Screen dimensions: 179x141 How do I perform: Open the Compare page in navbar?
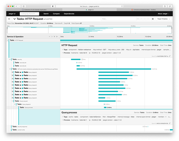tap(56, 14)
